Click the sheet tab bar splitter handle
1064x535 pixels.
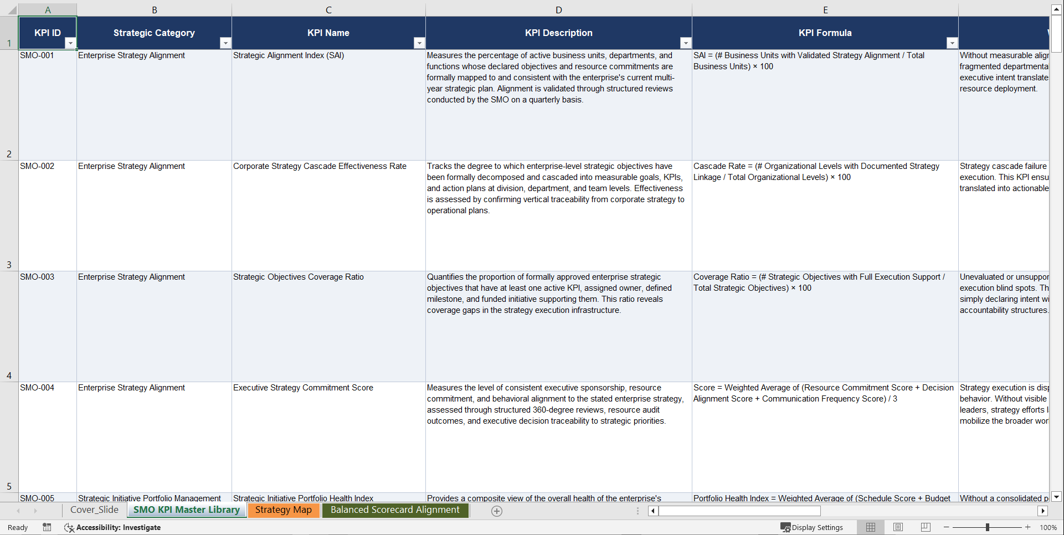pyautogui.click(x=638, y=511)
